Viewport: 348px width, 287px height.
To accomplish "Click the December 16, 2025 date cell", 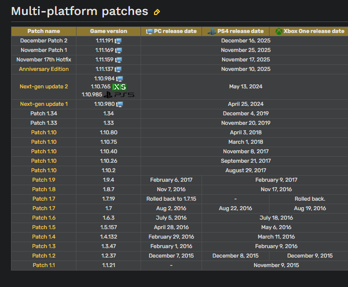I will click(245, 41).
